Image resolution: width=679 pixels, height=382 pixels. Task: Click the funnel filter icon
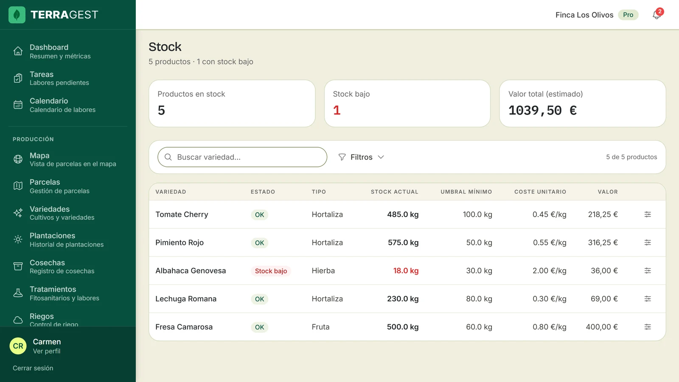(342, 157)
